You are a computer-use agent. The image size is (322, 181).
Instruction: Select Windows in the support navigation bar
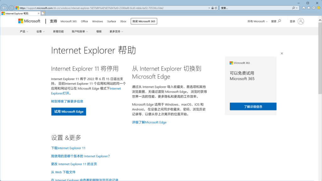pos(97,21)
